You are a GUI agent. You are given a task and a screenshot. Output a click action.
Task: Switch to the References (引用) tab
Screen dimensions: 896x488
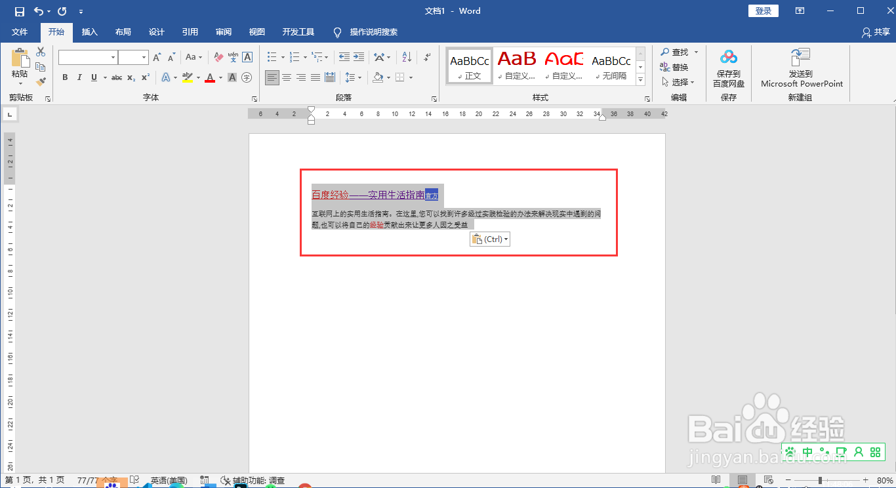click(190, 32)
